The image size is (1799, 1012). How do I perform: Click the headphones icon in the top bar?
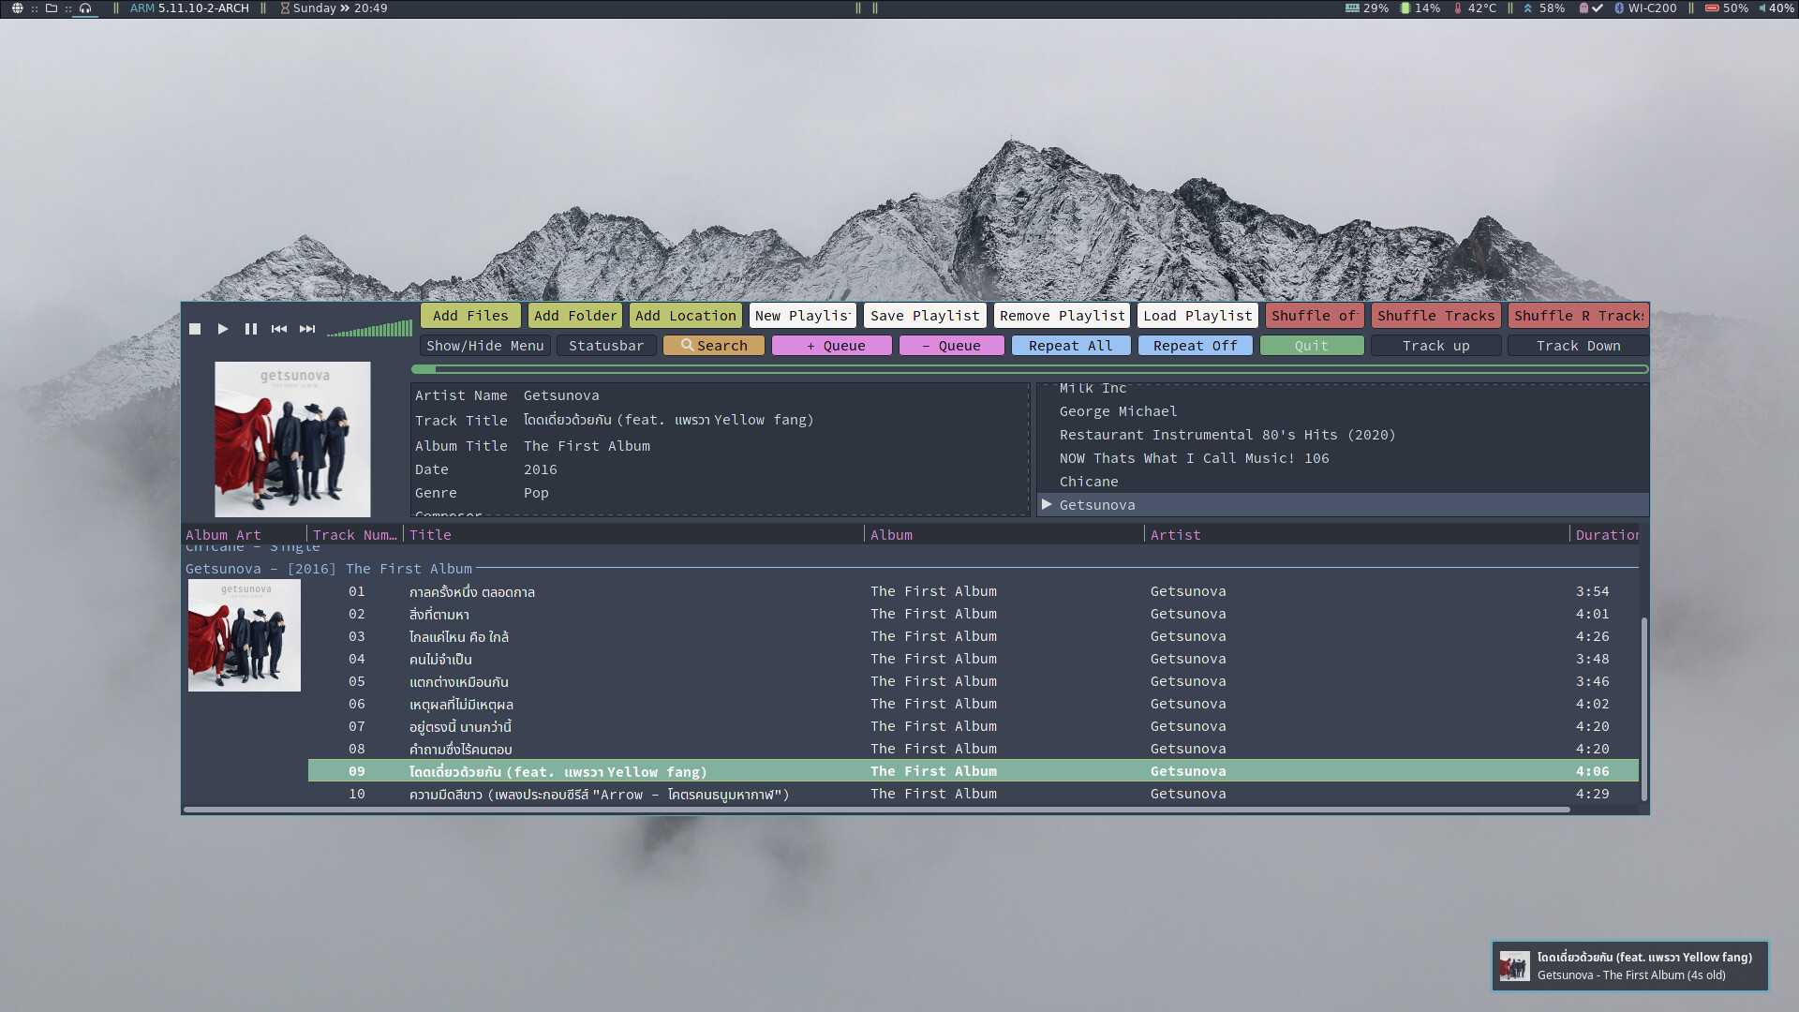[85, 8]
